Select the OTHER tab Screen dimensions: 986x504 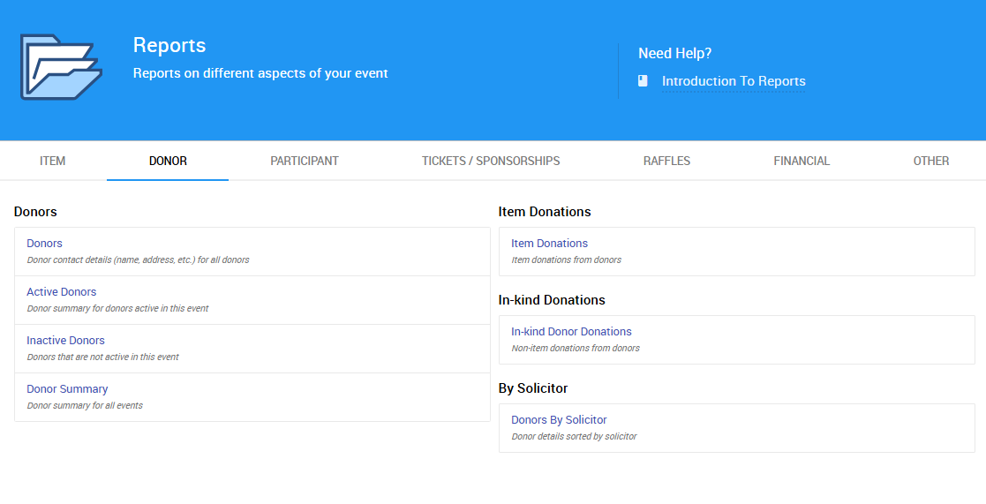pyautogui.click(x=930, y=161)
